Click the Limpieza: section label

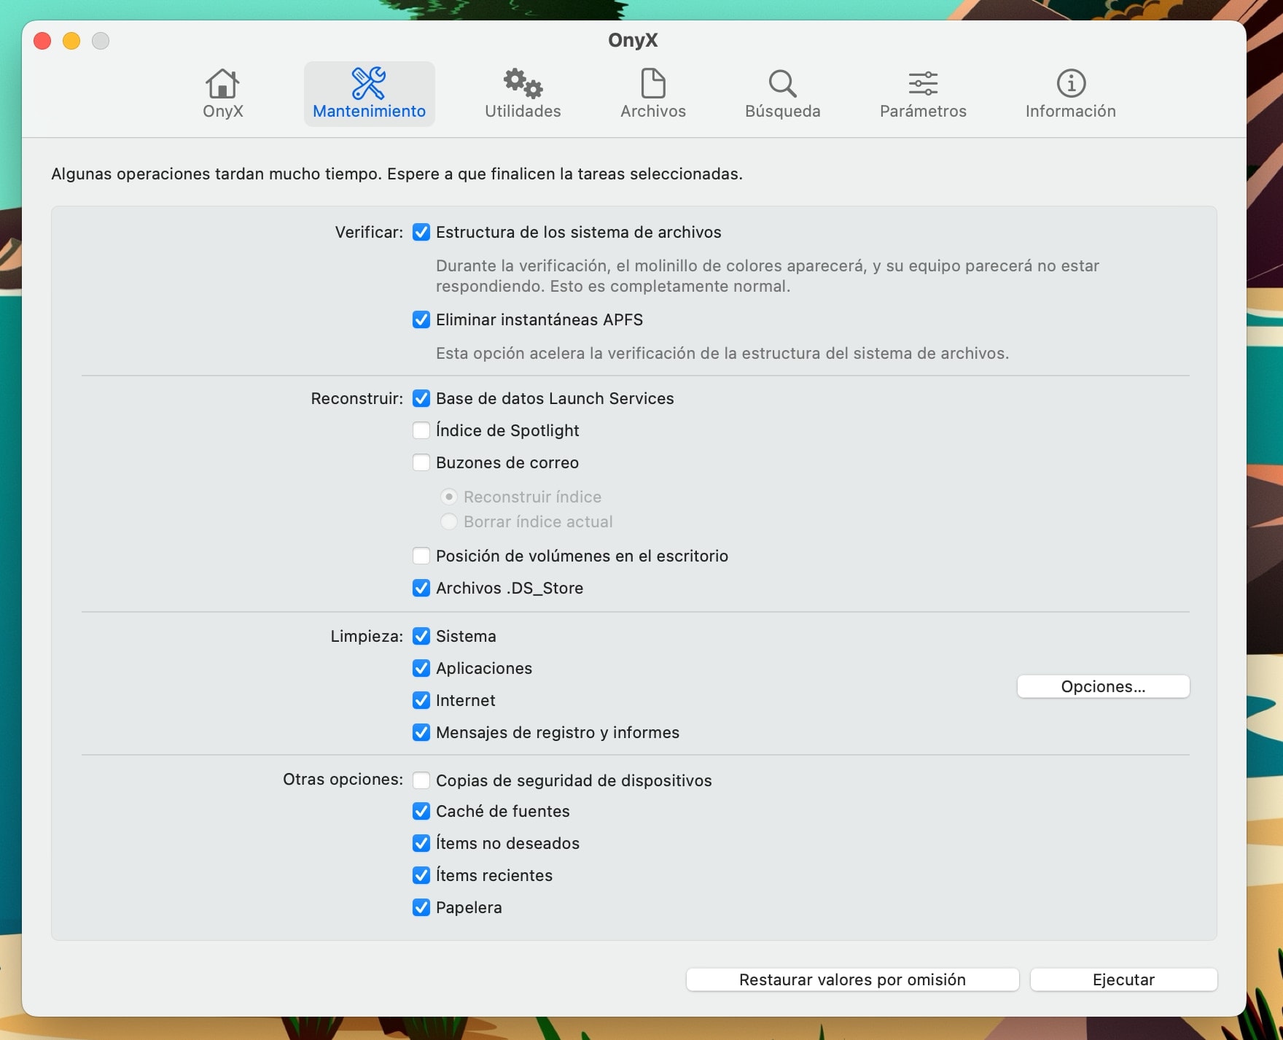point(367,636)
